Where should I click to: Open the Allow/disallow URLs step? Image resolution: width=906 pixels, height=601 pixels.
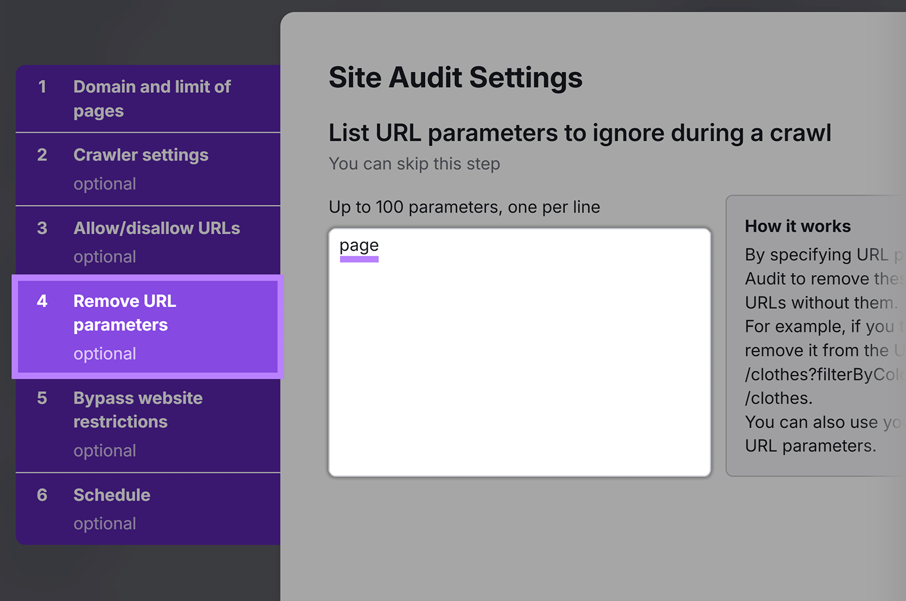point(156,228)
